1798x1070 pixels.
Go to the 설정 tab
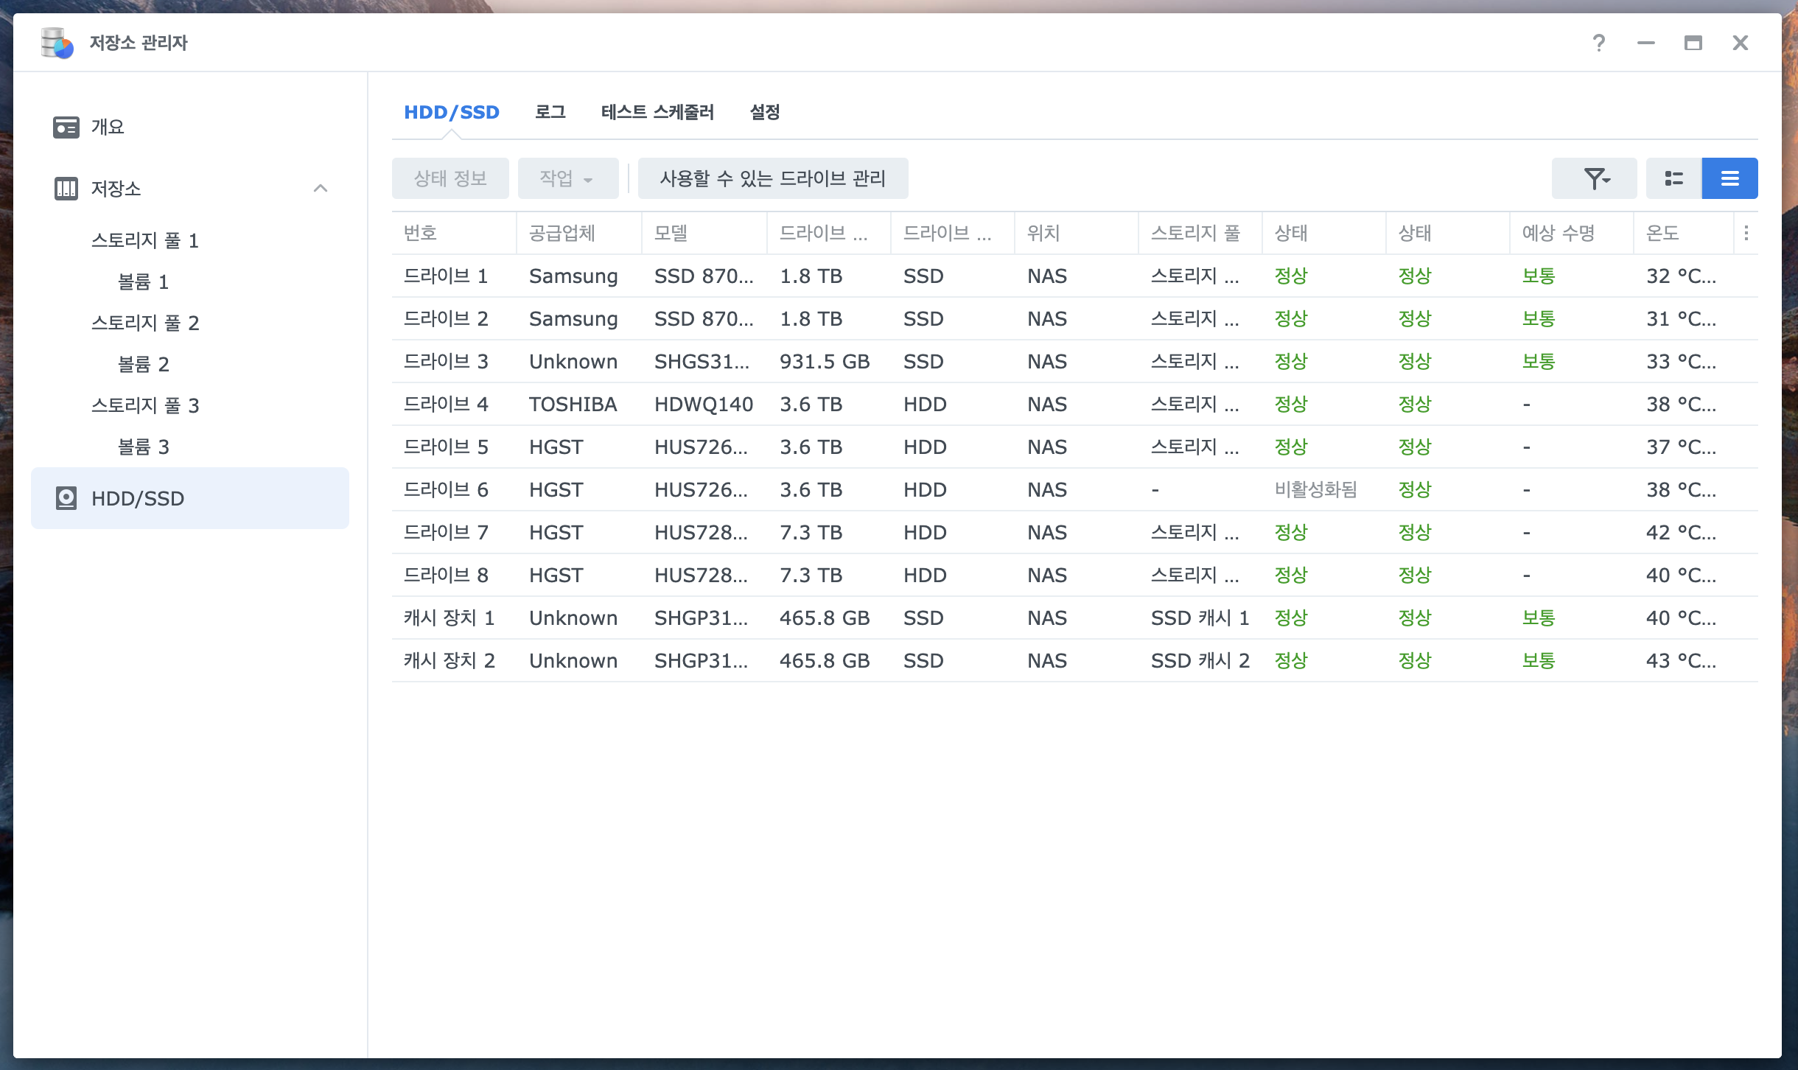tap(765, 112)
